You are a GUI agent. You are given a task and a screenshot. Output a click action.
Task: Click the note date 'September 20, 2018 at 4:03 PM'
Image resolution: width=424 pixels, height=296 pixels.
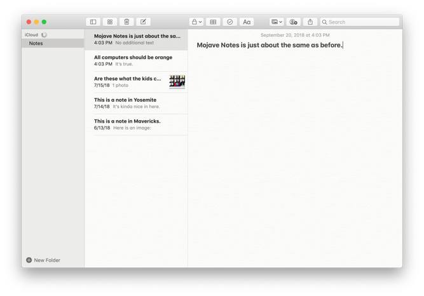295,35
